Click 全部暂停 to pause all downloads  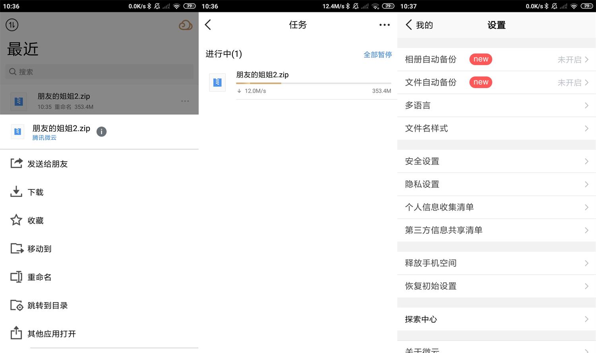(377, 54)
